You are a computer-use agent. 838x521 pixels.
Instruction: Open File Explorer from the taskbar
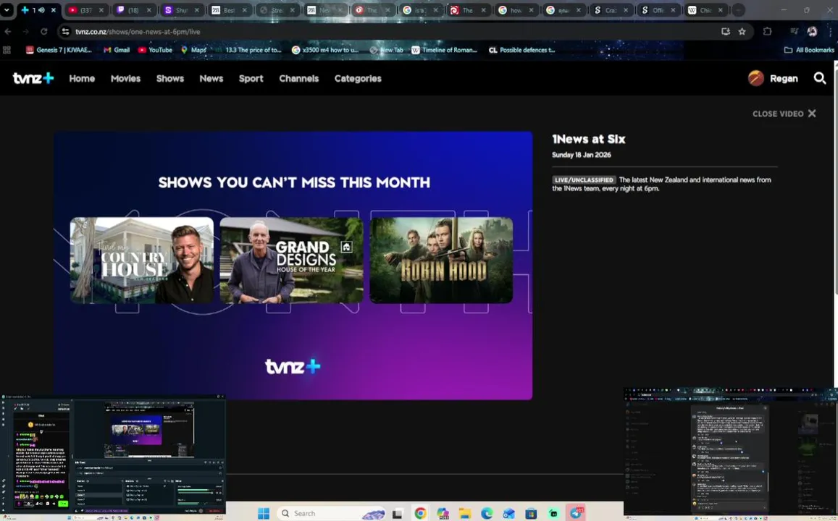pyautogui.click(x=464, y=514)
